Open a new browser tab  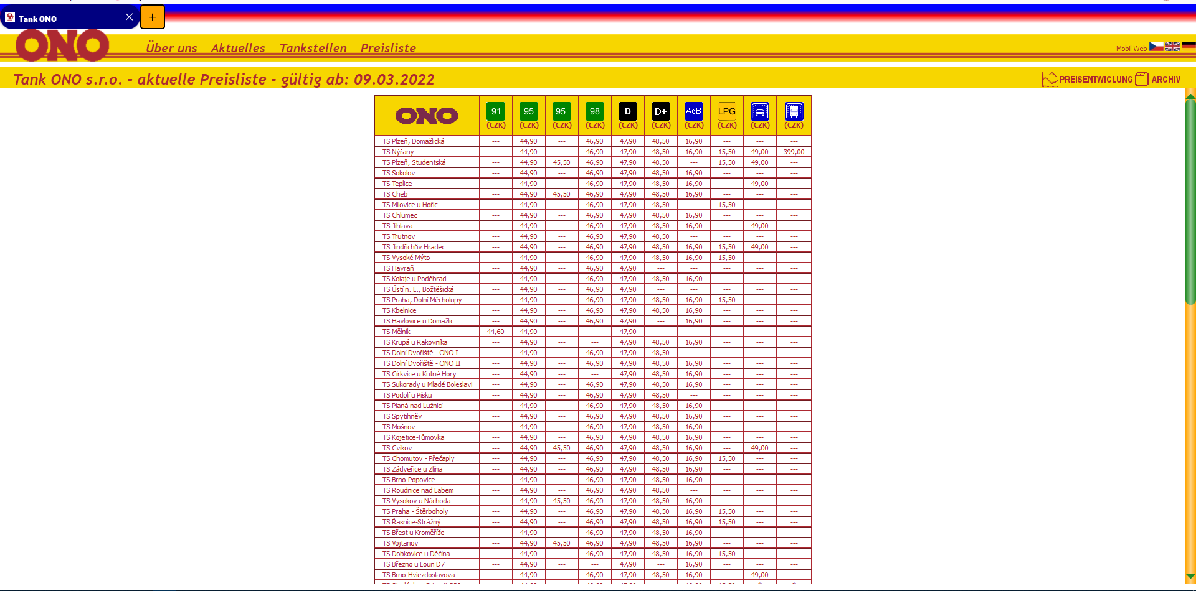pyautogui.click(x=153, y=17)
